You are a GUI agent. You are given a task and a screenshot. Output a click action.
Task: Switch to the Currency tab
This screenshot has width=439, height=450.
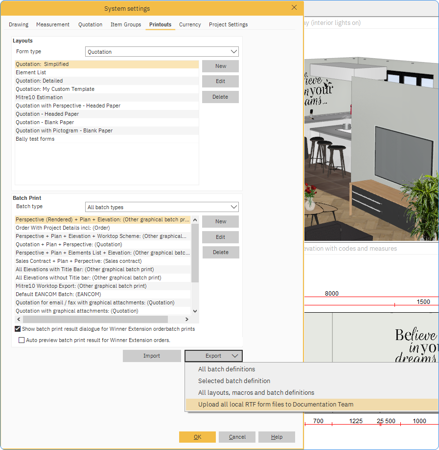point(190,24)
